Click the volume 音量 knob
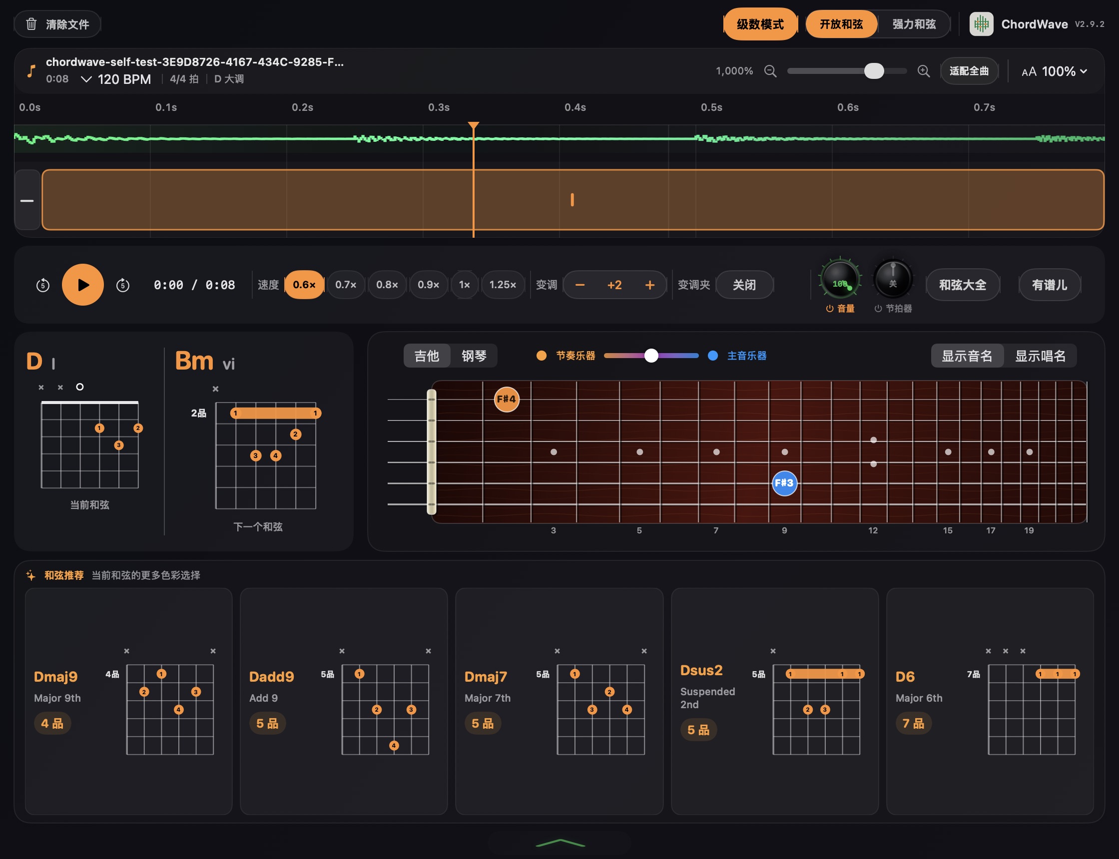The width and height of the screenshot is (1119, 859). (x=840, y=280)
